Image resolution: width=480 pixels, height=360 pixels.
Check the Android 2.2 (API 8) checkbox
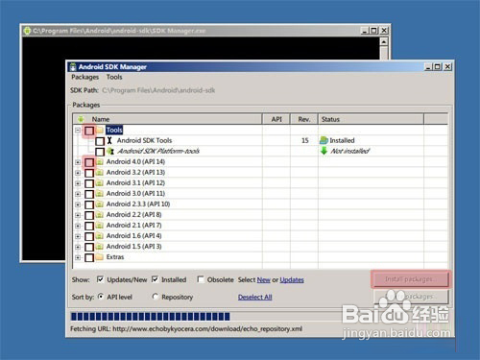pyautogui.click(x=89, y=215)
